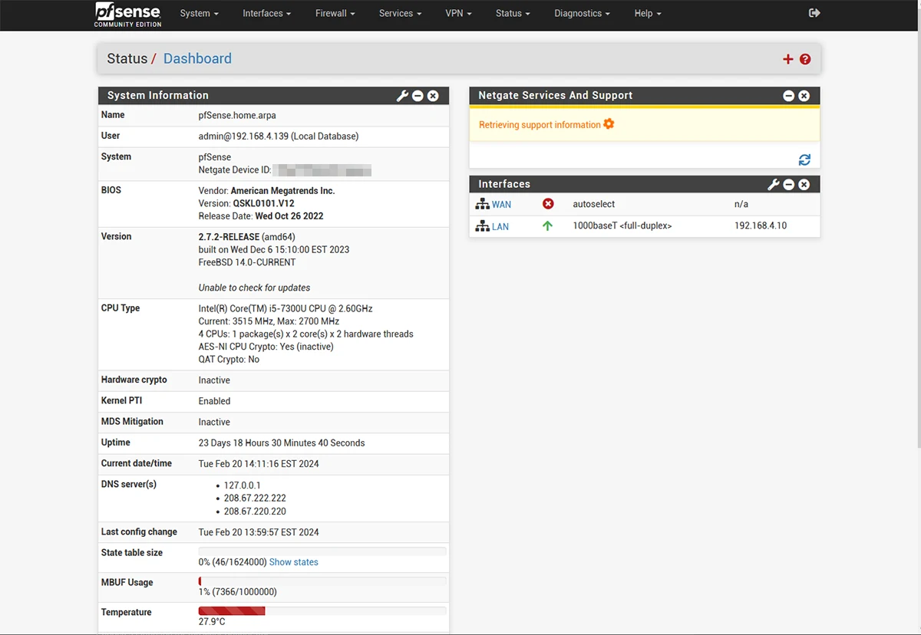Click the pfSense logo in navbar
921x635 pixels.
click(128, 14)
